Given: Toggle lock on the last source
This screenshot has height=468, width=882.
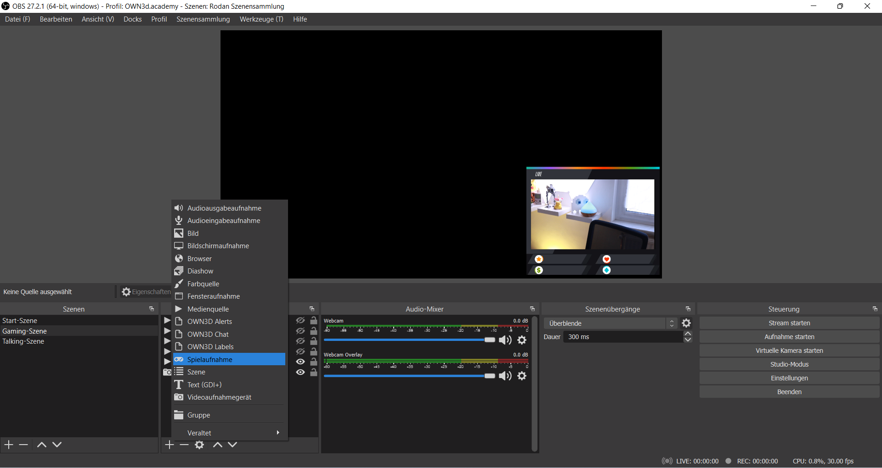Looking at the screenshot, I should click(314, 372).
